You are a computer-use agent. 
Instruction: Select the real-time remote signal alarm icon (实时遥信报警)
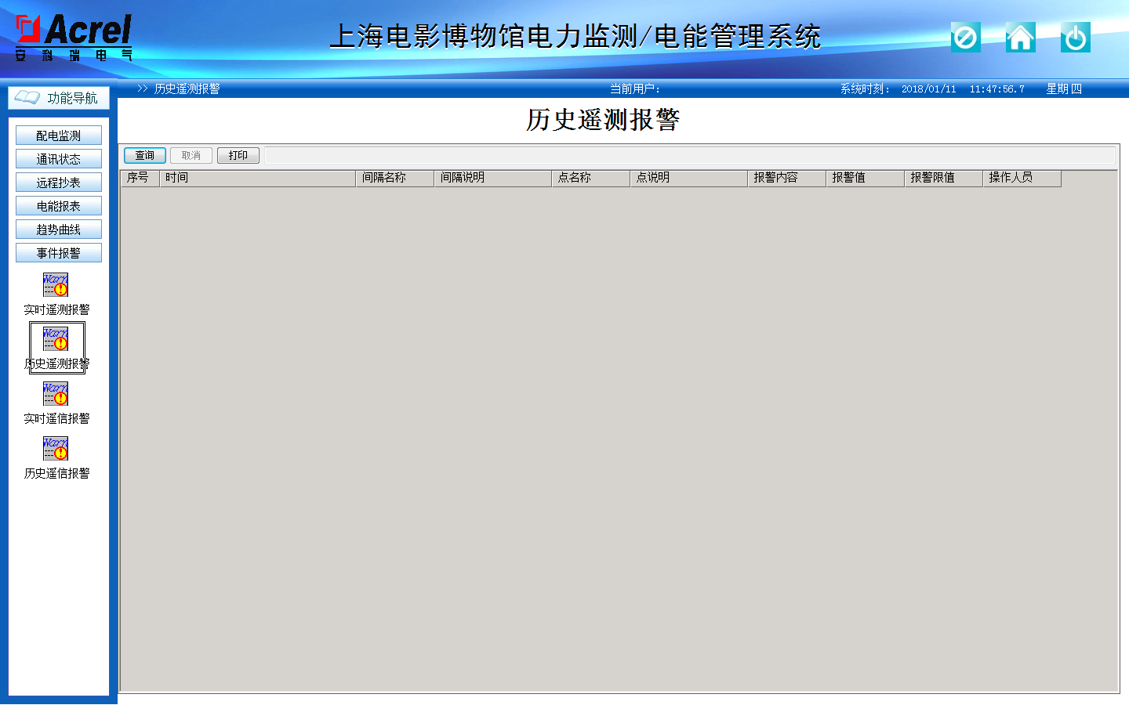click(x=56, y=393)
